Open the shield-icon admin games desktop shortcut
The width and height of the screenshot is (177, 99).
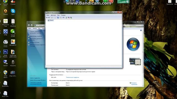point(6,74)
